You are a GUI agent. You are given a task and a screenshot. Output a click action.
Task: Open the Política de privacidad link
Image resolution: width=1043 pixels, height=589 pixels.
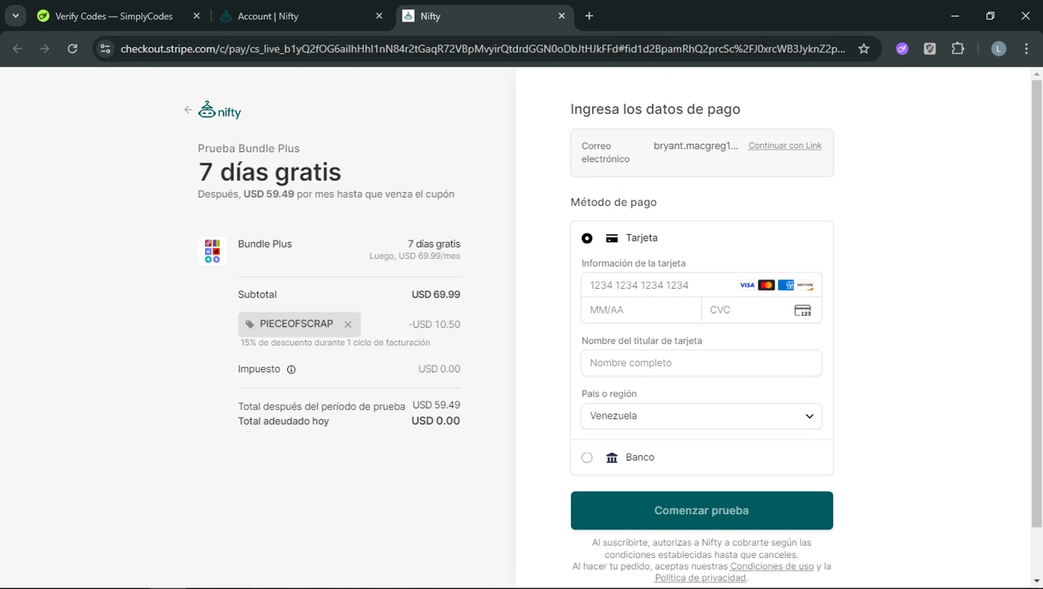(x=700, y=578)
